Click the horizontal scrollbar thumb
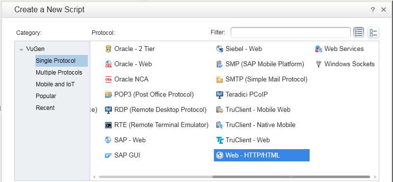The height and width of the screenshot is (182, 393). point(291,177)
